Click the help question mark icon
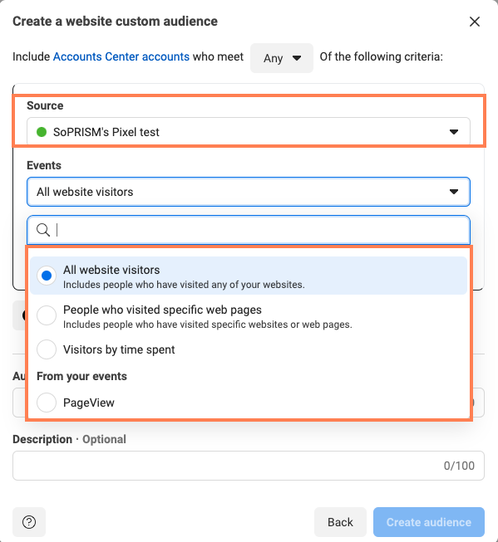 pos(29,522)
